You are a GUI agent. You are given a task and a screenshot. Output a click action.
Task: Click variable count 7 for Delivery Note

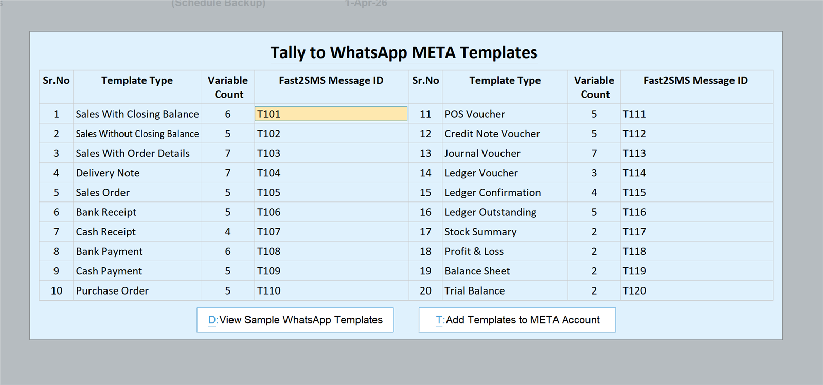pyautogui.click(x=228, y=173)
